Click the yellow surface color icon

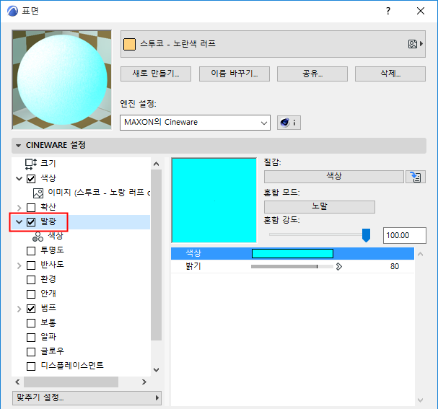pyautogui.click(x=129, y=44)
